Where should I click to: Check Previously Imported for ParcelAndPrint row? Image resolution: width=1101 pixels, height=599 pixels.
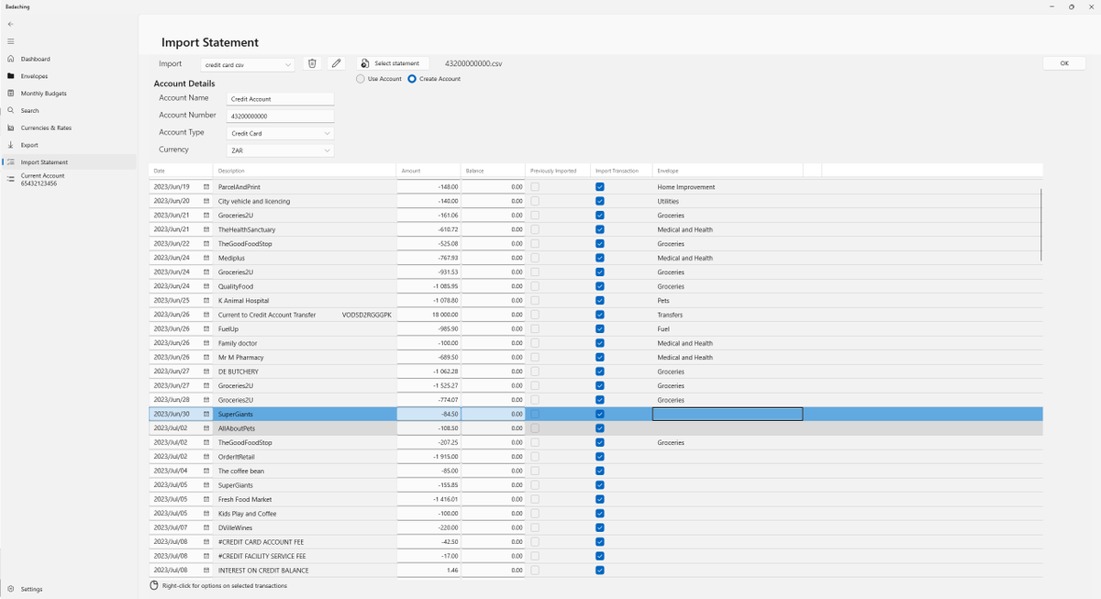click(x=534, y=186)
